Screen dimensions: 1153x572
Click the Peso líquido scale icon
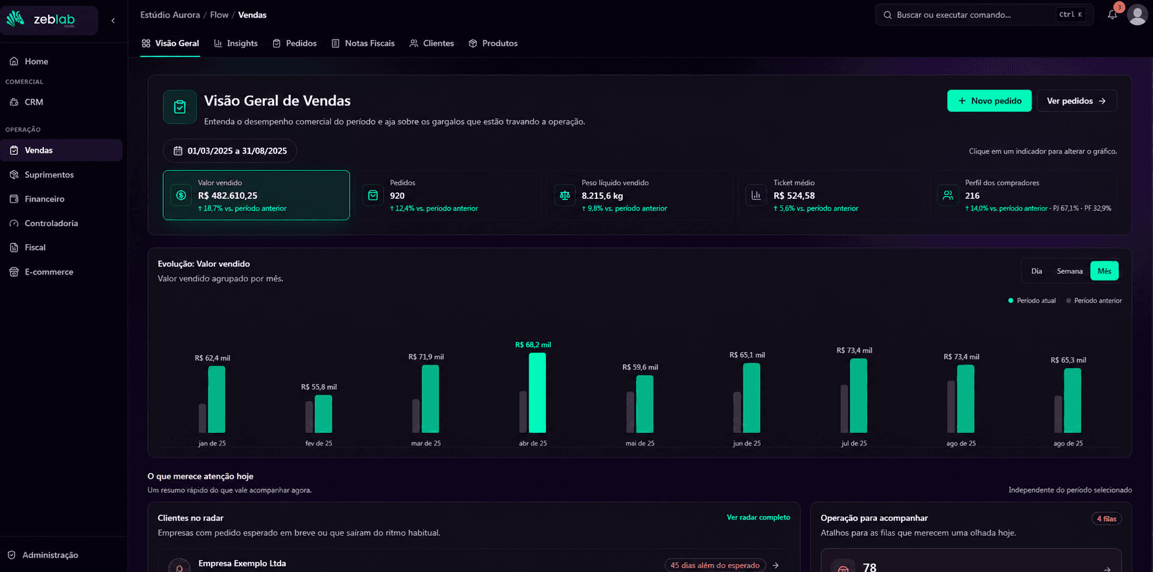[x=565, y=196]
